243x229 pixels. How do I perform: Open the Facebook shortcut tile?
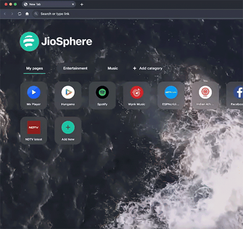tap(235, 95)
